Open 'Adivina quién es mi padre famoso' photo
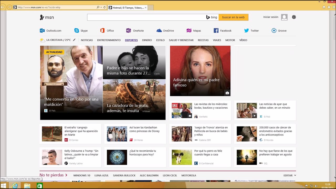 pos(200,71)
